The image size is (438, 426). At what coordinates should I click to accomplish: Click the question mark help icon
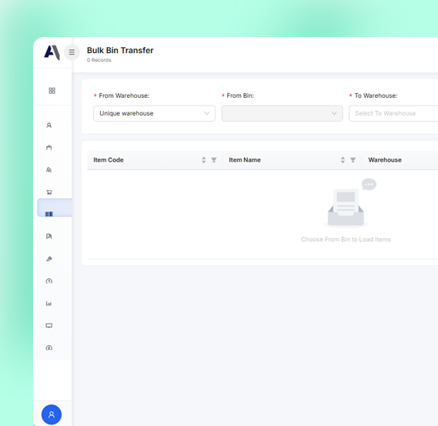click(49, 281)
